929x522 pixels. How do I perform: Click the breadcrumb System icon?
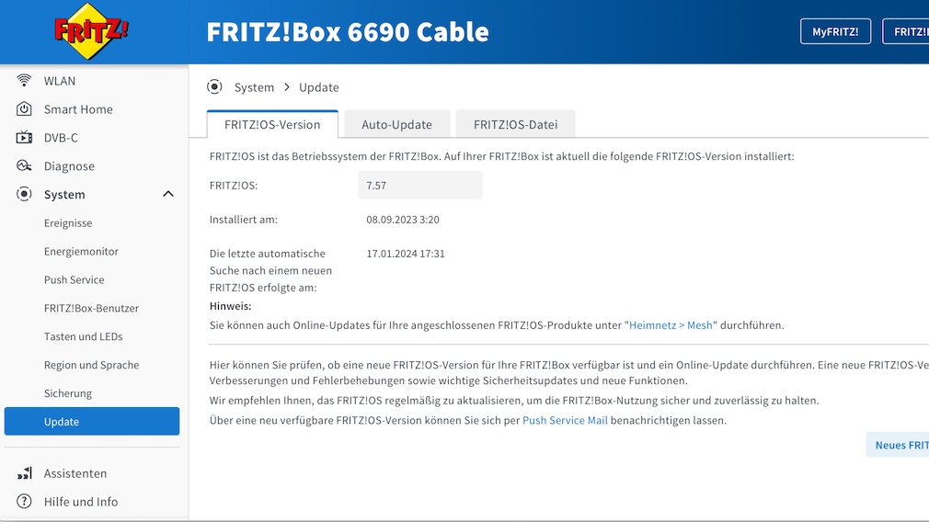point(214,87)
